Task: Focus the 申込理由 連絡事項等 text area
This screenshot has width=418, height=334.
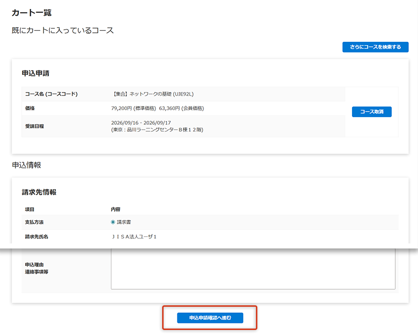Action: pos(253,270)
